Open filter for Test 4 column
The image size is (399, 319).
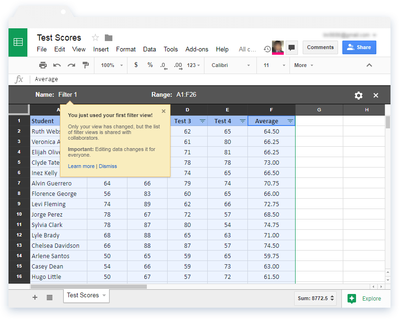(243, 121)
